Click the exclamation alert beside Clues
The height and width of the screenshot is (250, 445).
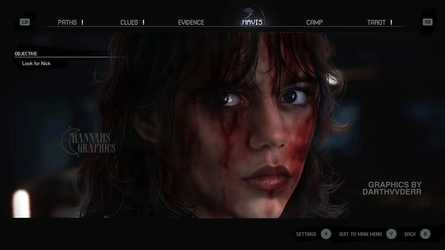tap(144, 22)
